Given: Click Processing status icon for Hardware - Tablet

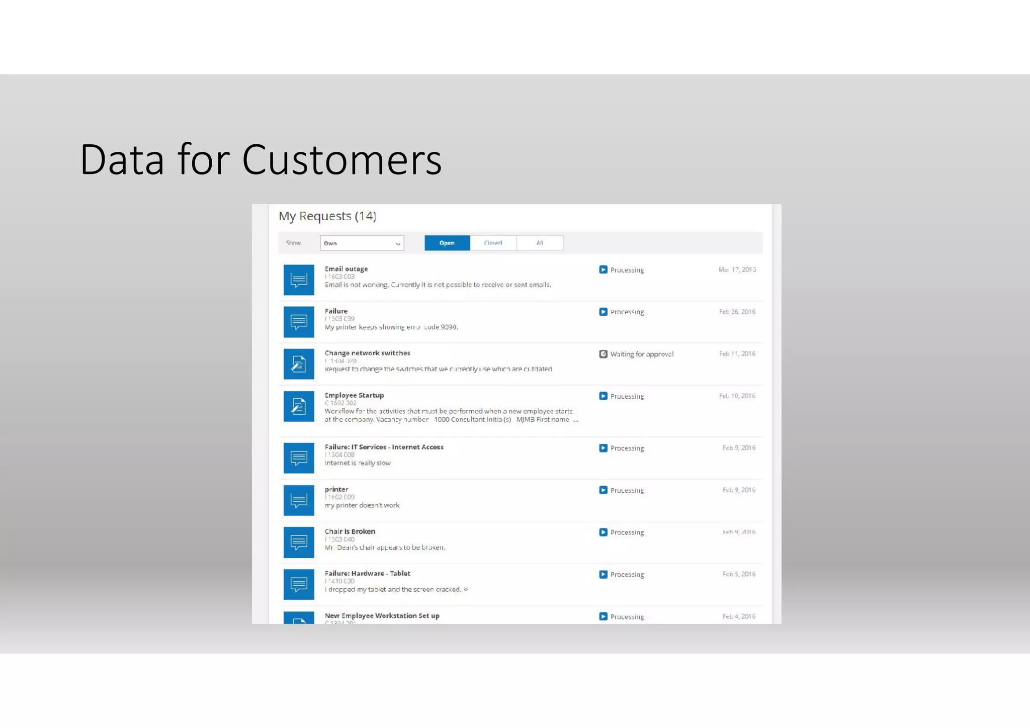Looking at the screenshot, I should [603, 574].
